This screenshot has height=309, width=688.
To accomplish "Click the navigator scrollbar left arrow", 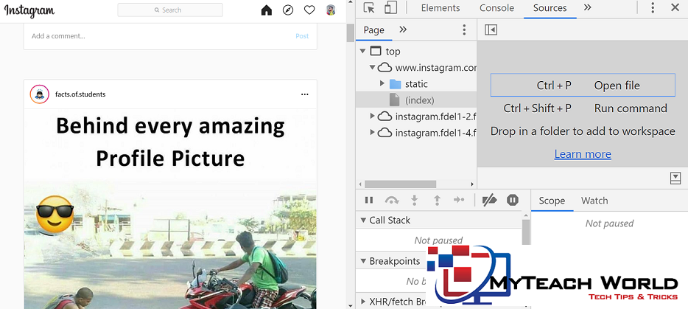I will pyautogui.click(x=360, y=184).
